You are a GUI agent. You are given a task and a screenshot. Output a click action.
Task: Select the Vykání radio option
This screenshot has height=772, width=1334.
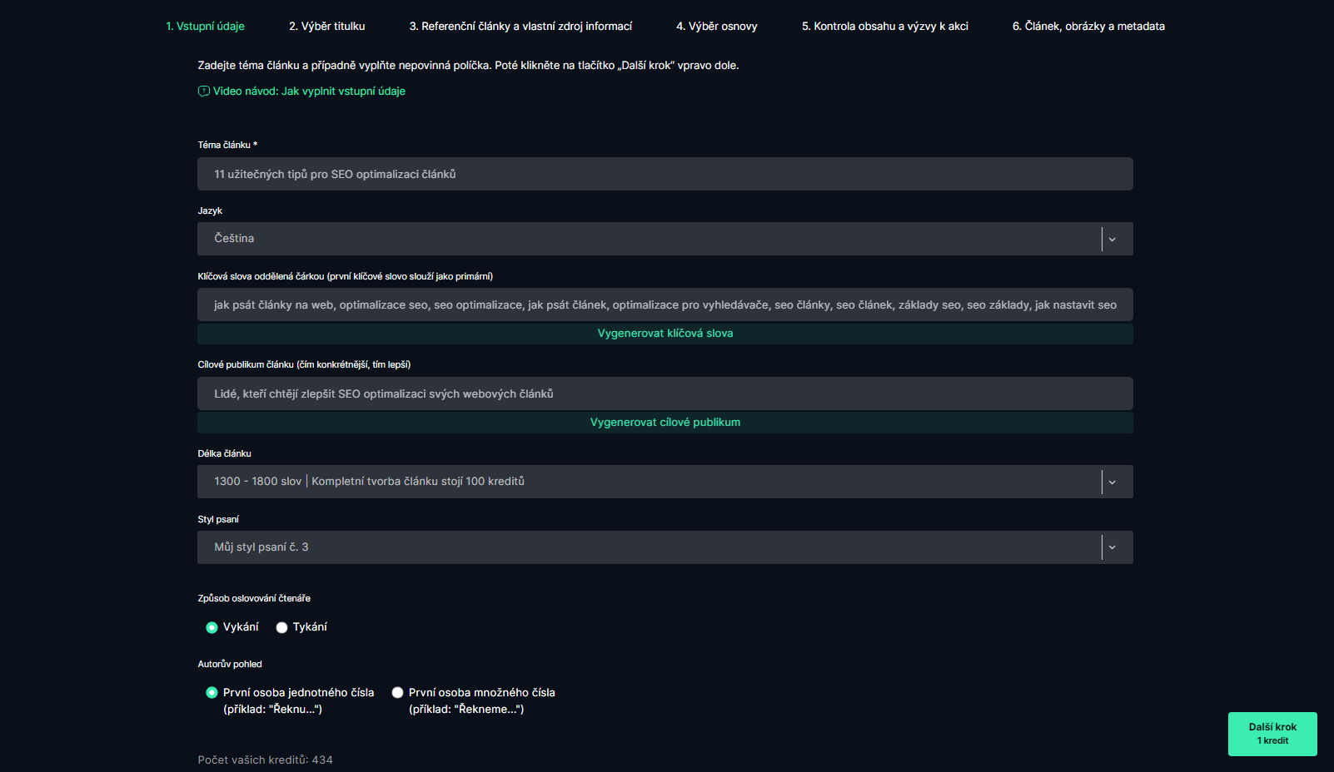point(212,627)
